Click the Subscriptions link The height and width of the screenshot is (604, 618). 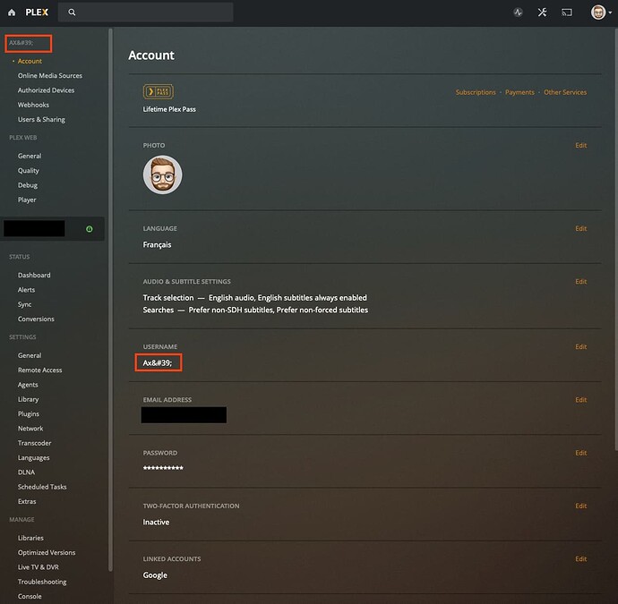point(476,92)
